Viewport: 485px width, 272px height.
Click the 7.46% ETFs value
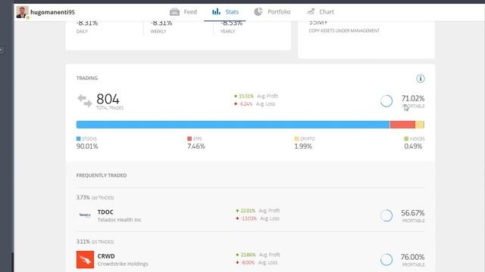[x=196, y=147]
